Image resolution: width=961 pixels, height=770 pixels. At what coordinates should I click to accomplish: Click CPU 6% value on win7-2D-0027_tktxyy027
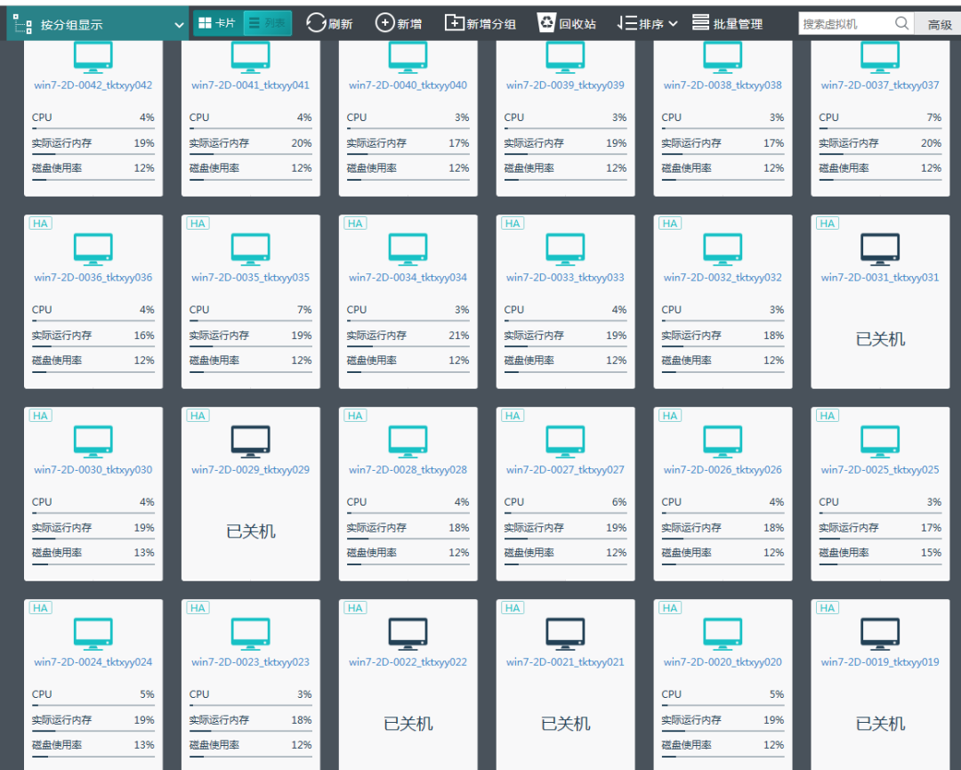[619, 502]
